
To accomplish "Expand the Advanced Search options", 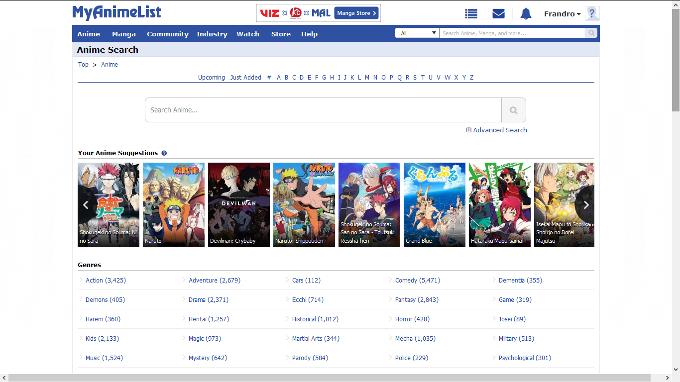I will (x=496, y=130).
